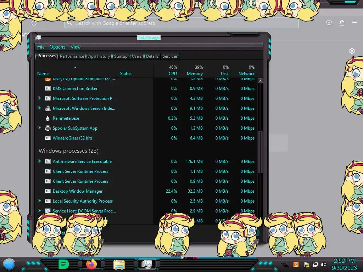This screenshot has width=363, height=272.
Task: Click the Antimalware Service Executable icon
Action: click(48, 161)
